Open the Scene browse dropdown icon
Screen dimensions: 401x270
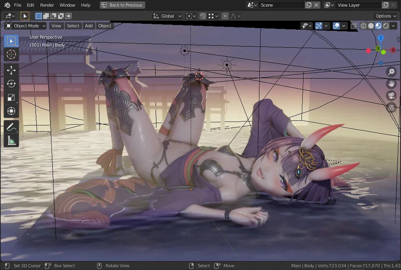point(252,5)
